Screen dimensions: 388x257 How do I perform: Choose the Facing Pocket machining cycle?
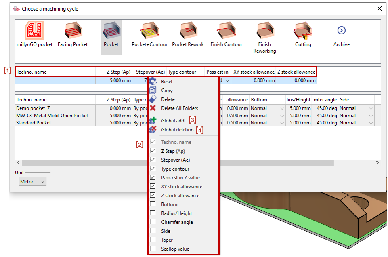pos(73,31)
